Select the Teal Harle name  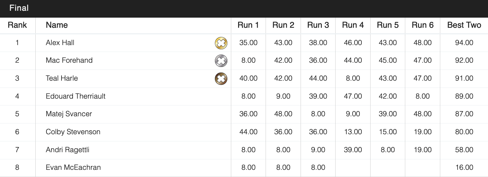[62, 78]
